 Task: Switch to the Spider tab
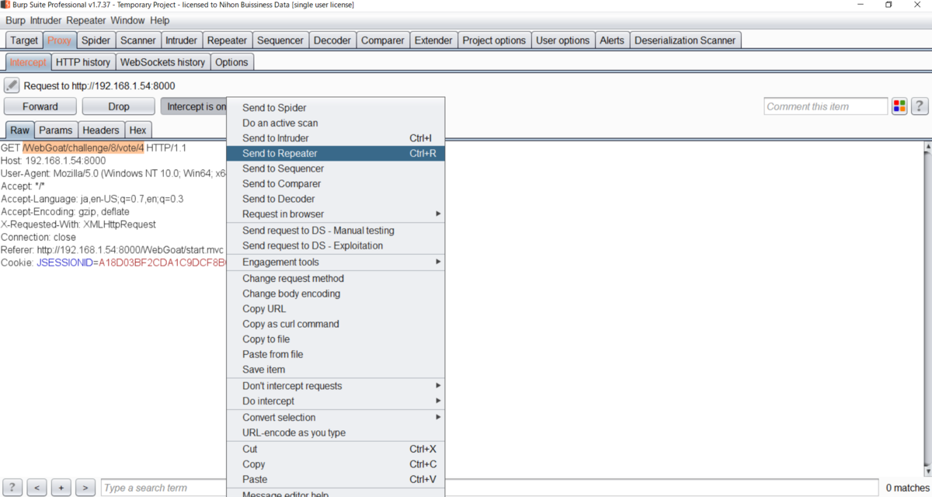coord(96,40)
